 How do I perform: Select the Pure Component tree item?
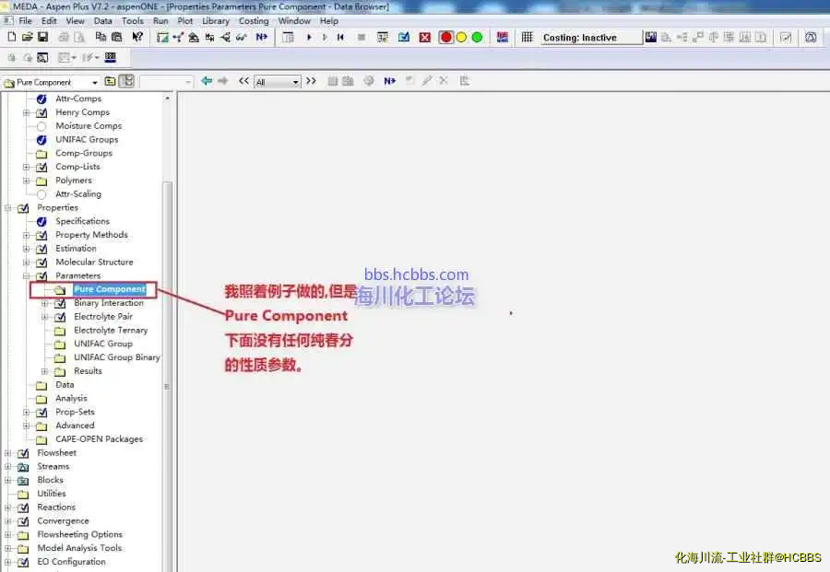[x=110, y=289]
